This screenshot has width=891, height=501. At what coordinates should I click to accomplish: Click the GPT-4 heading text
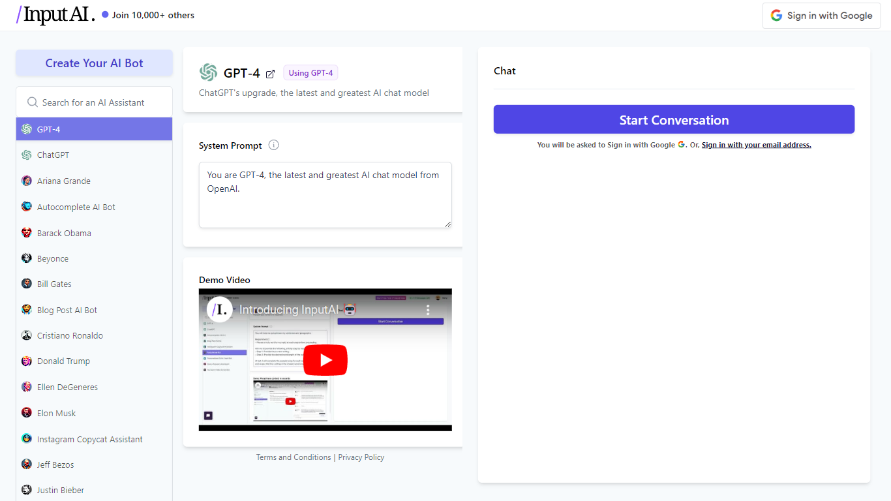[x=242, y=73]
